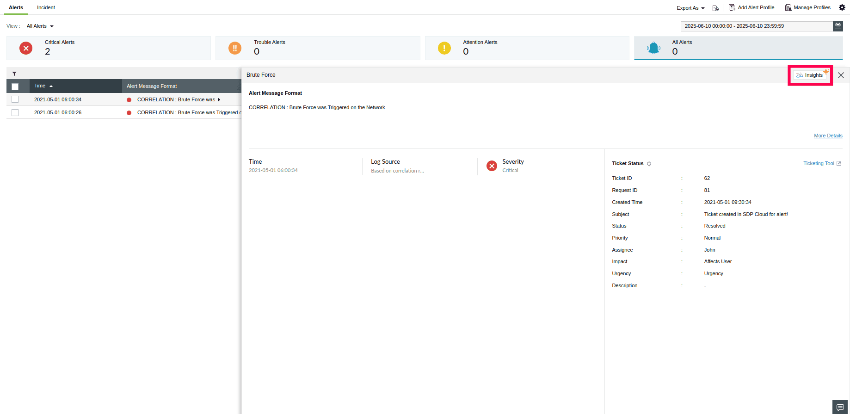Switch to the Incident tab

click(x=46, y=7)
